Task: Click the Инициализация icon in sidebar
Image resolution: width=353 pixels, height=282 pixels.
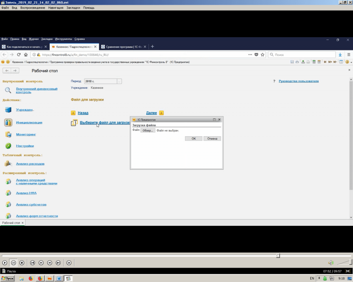Action: pos(8,123)
